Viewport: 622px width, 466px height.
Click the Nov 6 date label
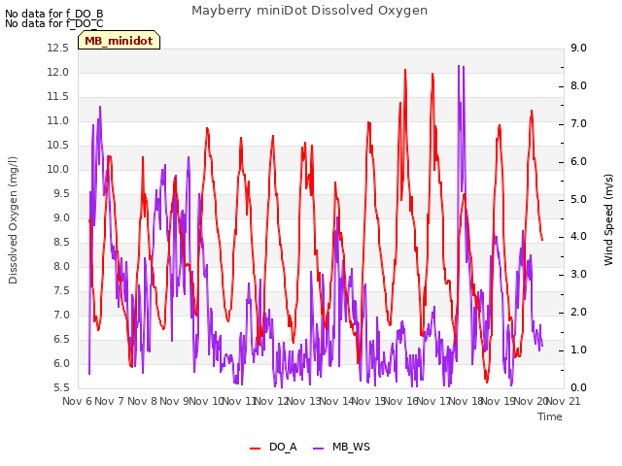tap(78, 401)
